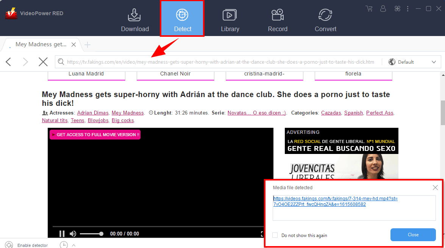This screenshot has width=445, height=248.
Task: Open the Adrian Dimas actress link
Action: click(x=93, y=113)
